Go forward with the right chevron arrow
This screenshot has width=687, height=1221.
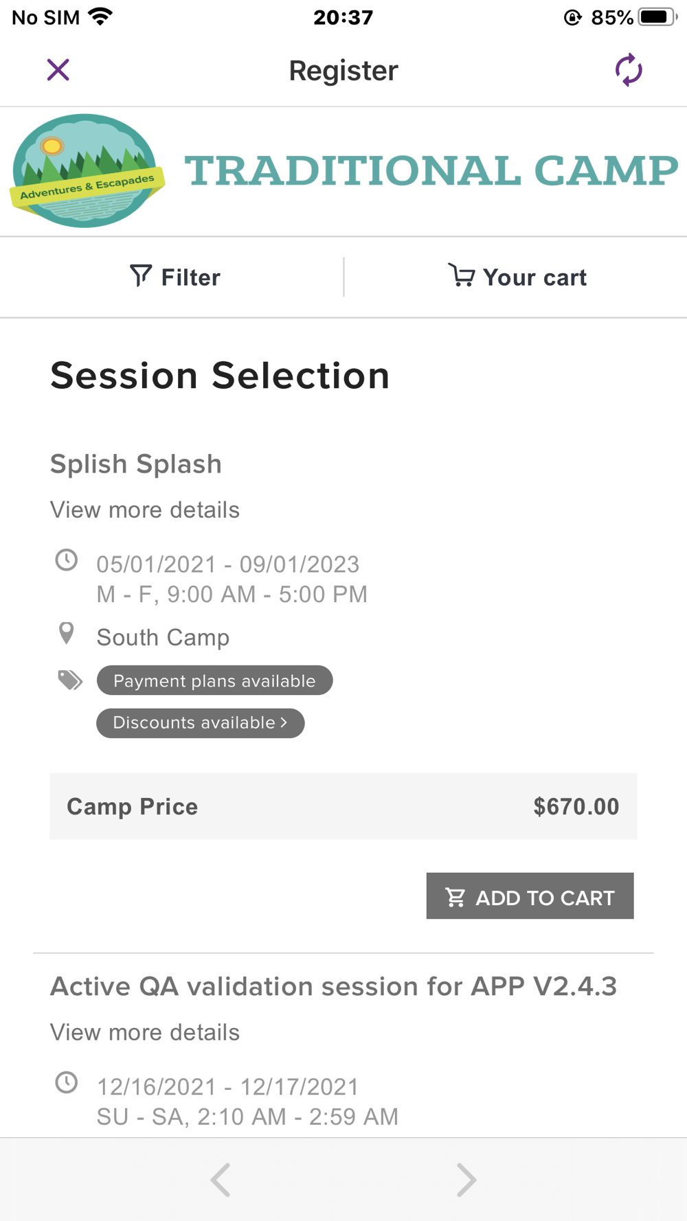466,1180
